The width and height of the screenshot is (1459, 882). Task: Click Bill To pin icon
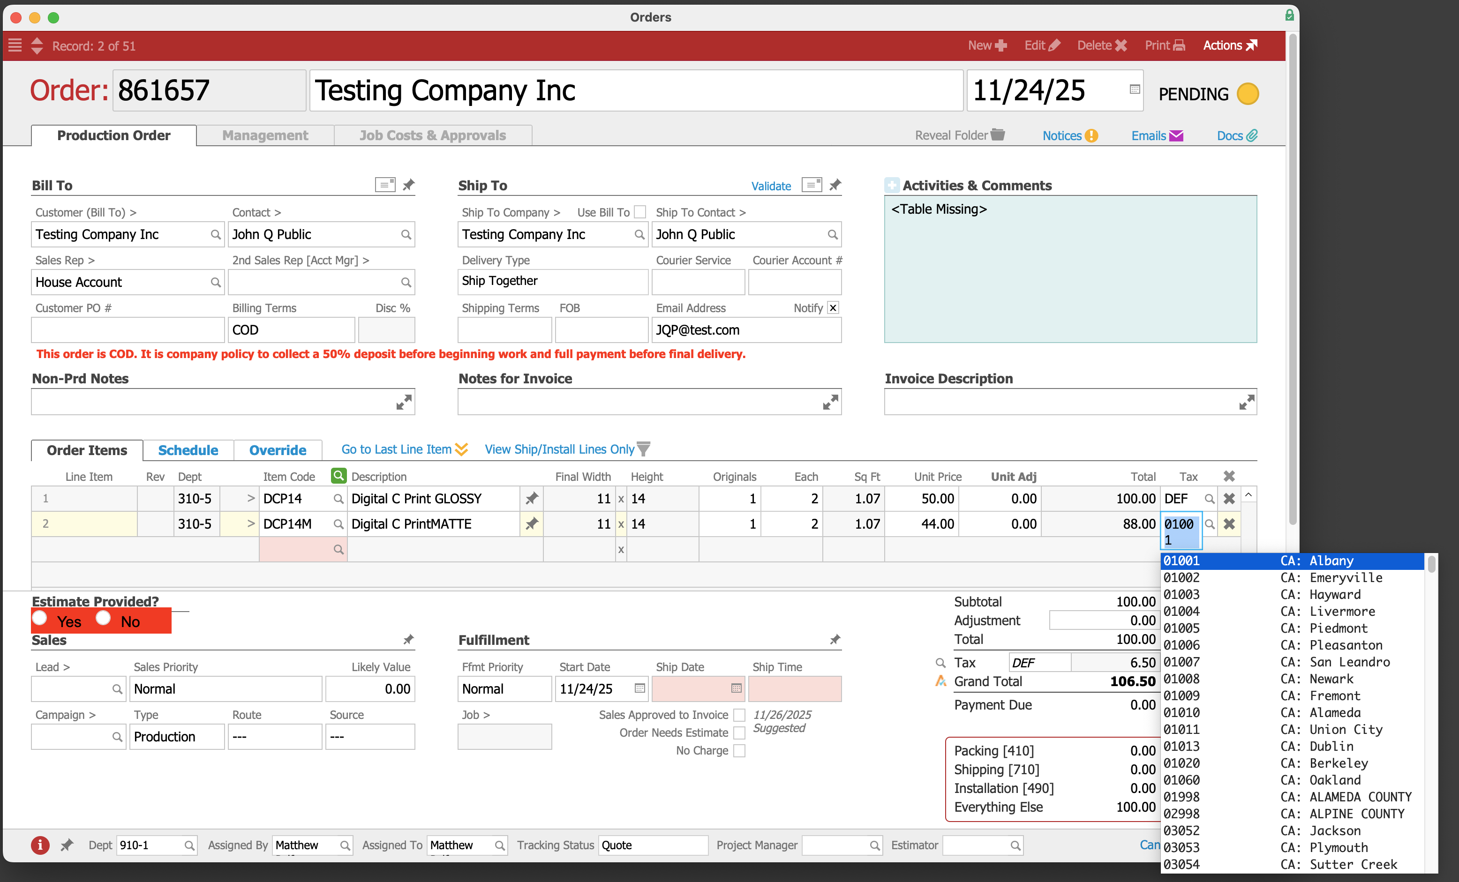408,185
